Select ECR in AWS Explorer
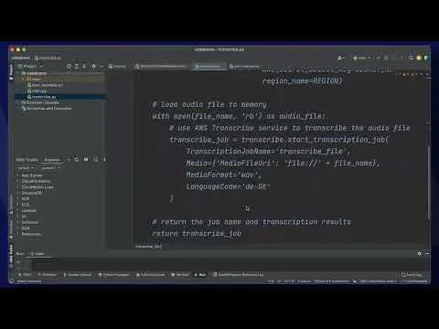This screenshot has height=329, width=439. click(x=26, y=199)
